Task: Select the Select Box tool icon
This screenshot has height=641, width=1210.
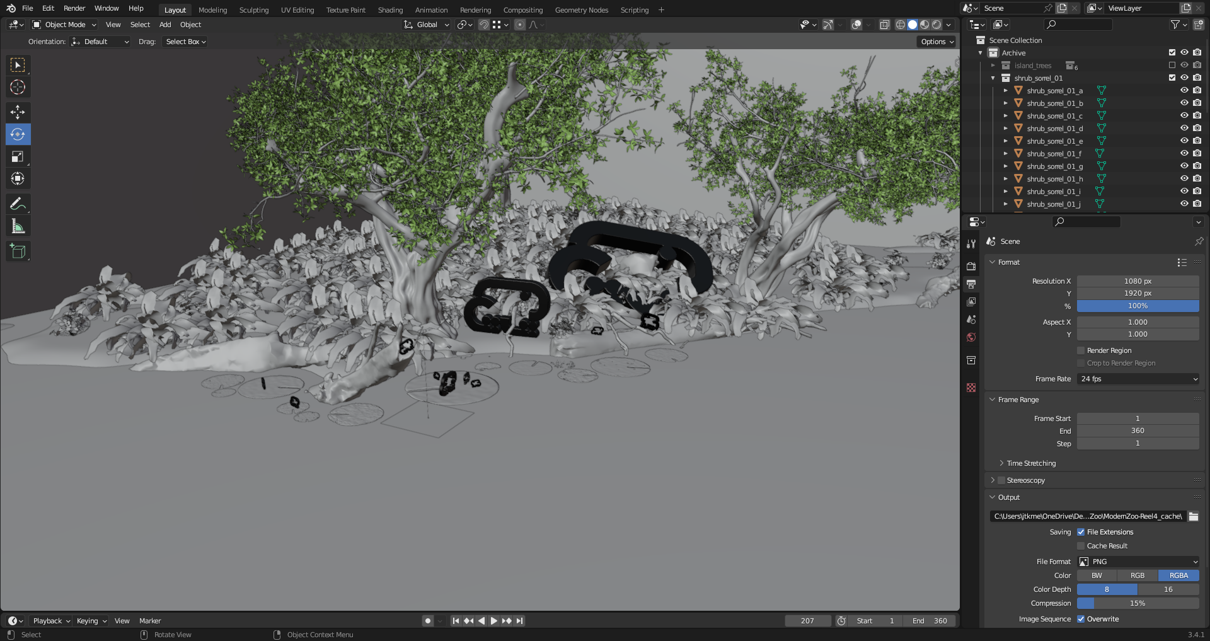Action: tap(18, 65)
